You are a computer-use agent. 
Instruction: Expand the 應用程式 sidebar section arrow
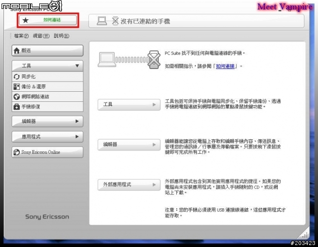[77, 136]
